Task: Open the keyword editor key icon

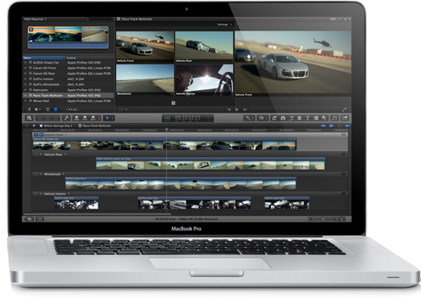Action: point(66,118)
